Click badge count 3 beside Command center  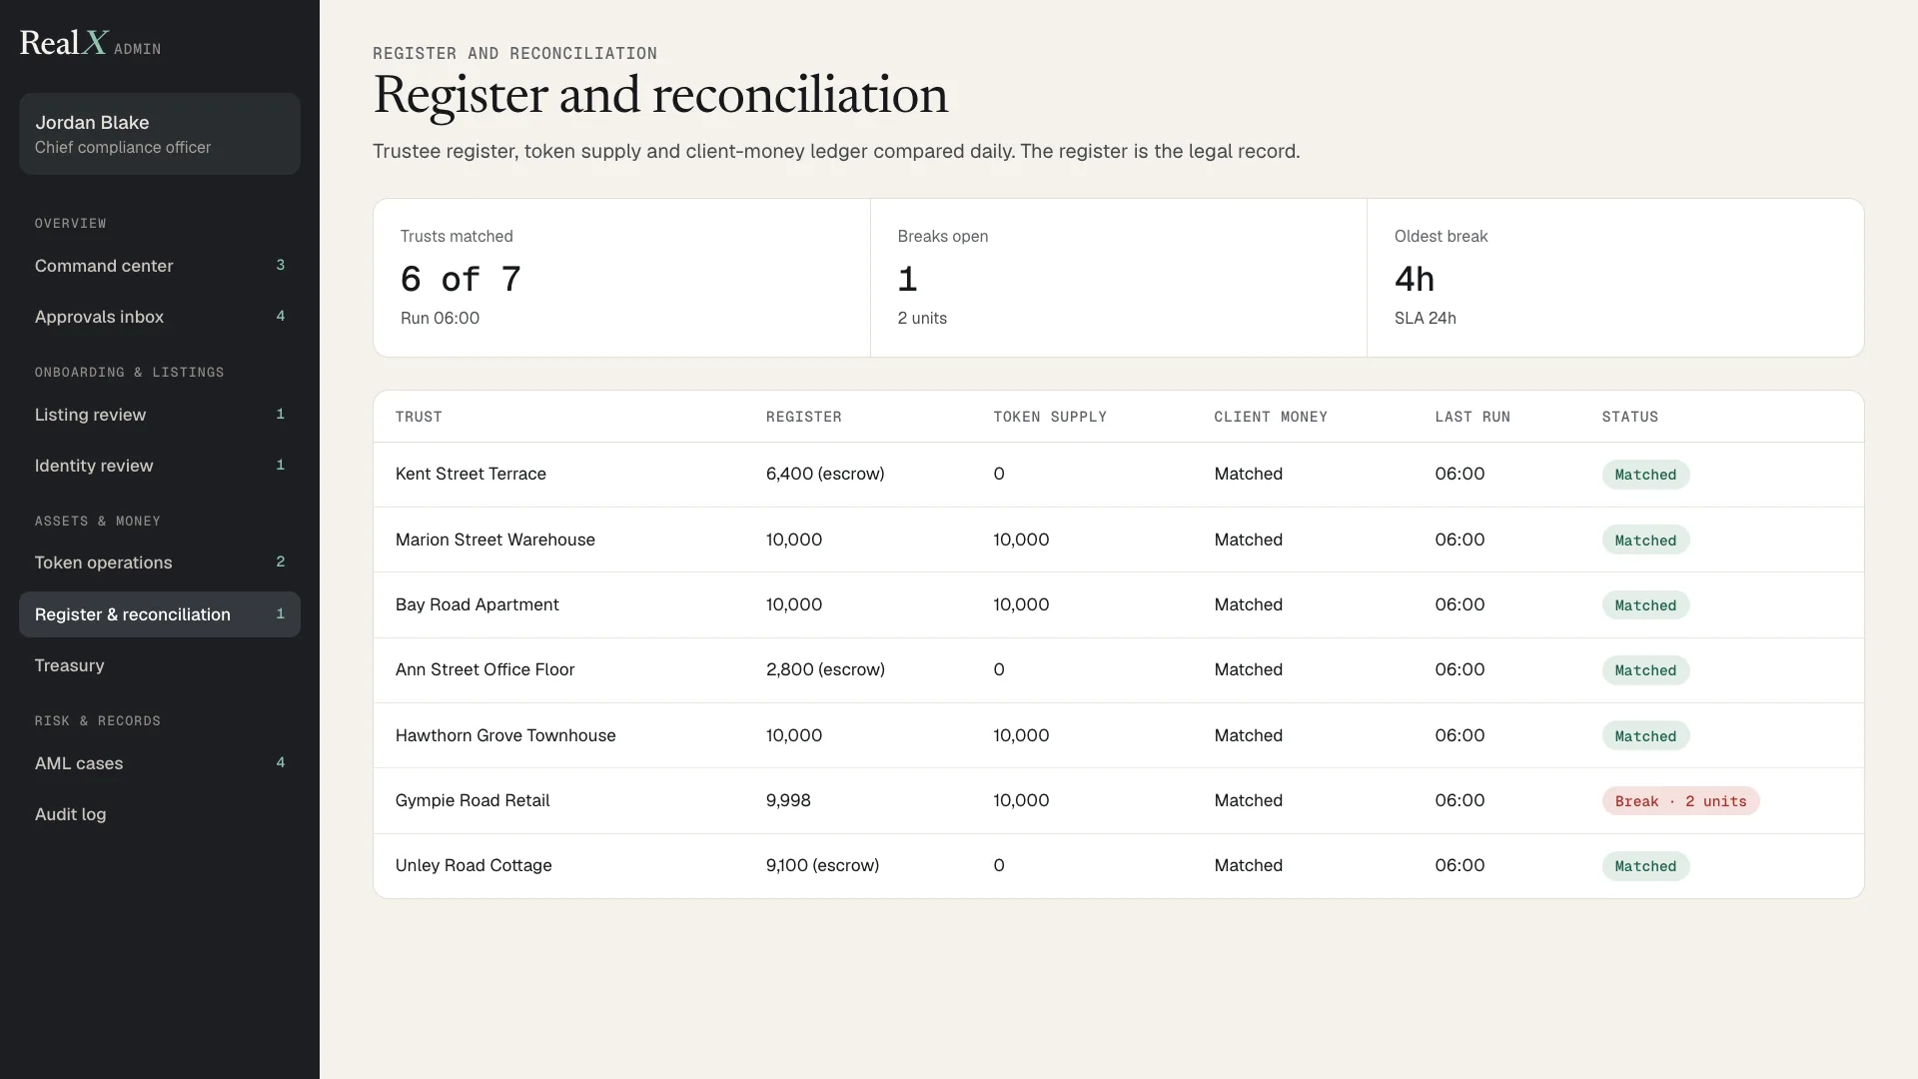coord(280,265)
